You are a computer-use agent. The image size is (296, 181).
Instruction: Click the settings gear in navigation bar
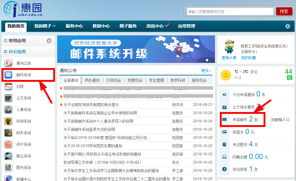tap(287, 26)
